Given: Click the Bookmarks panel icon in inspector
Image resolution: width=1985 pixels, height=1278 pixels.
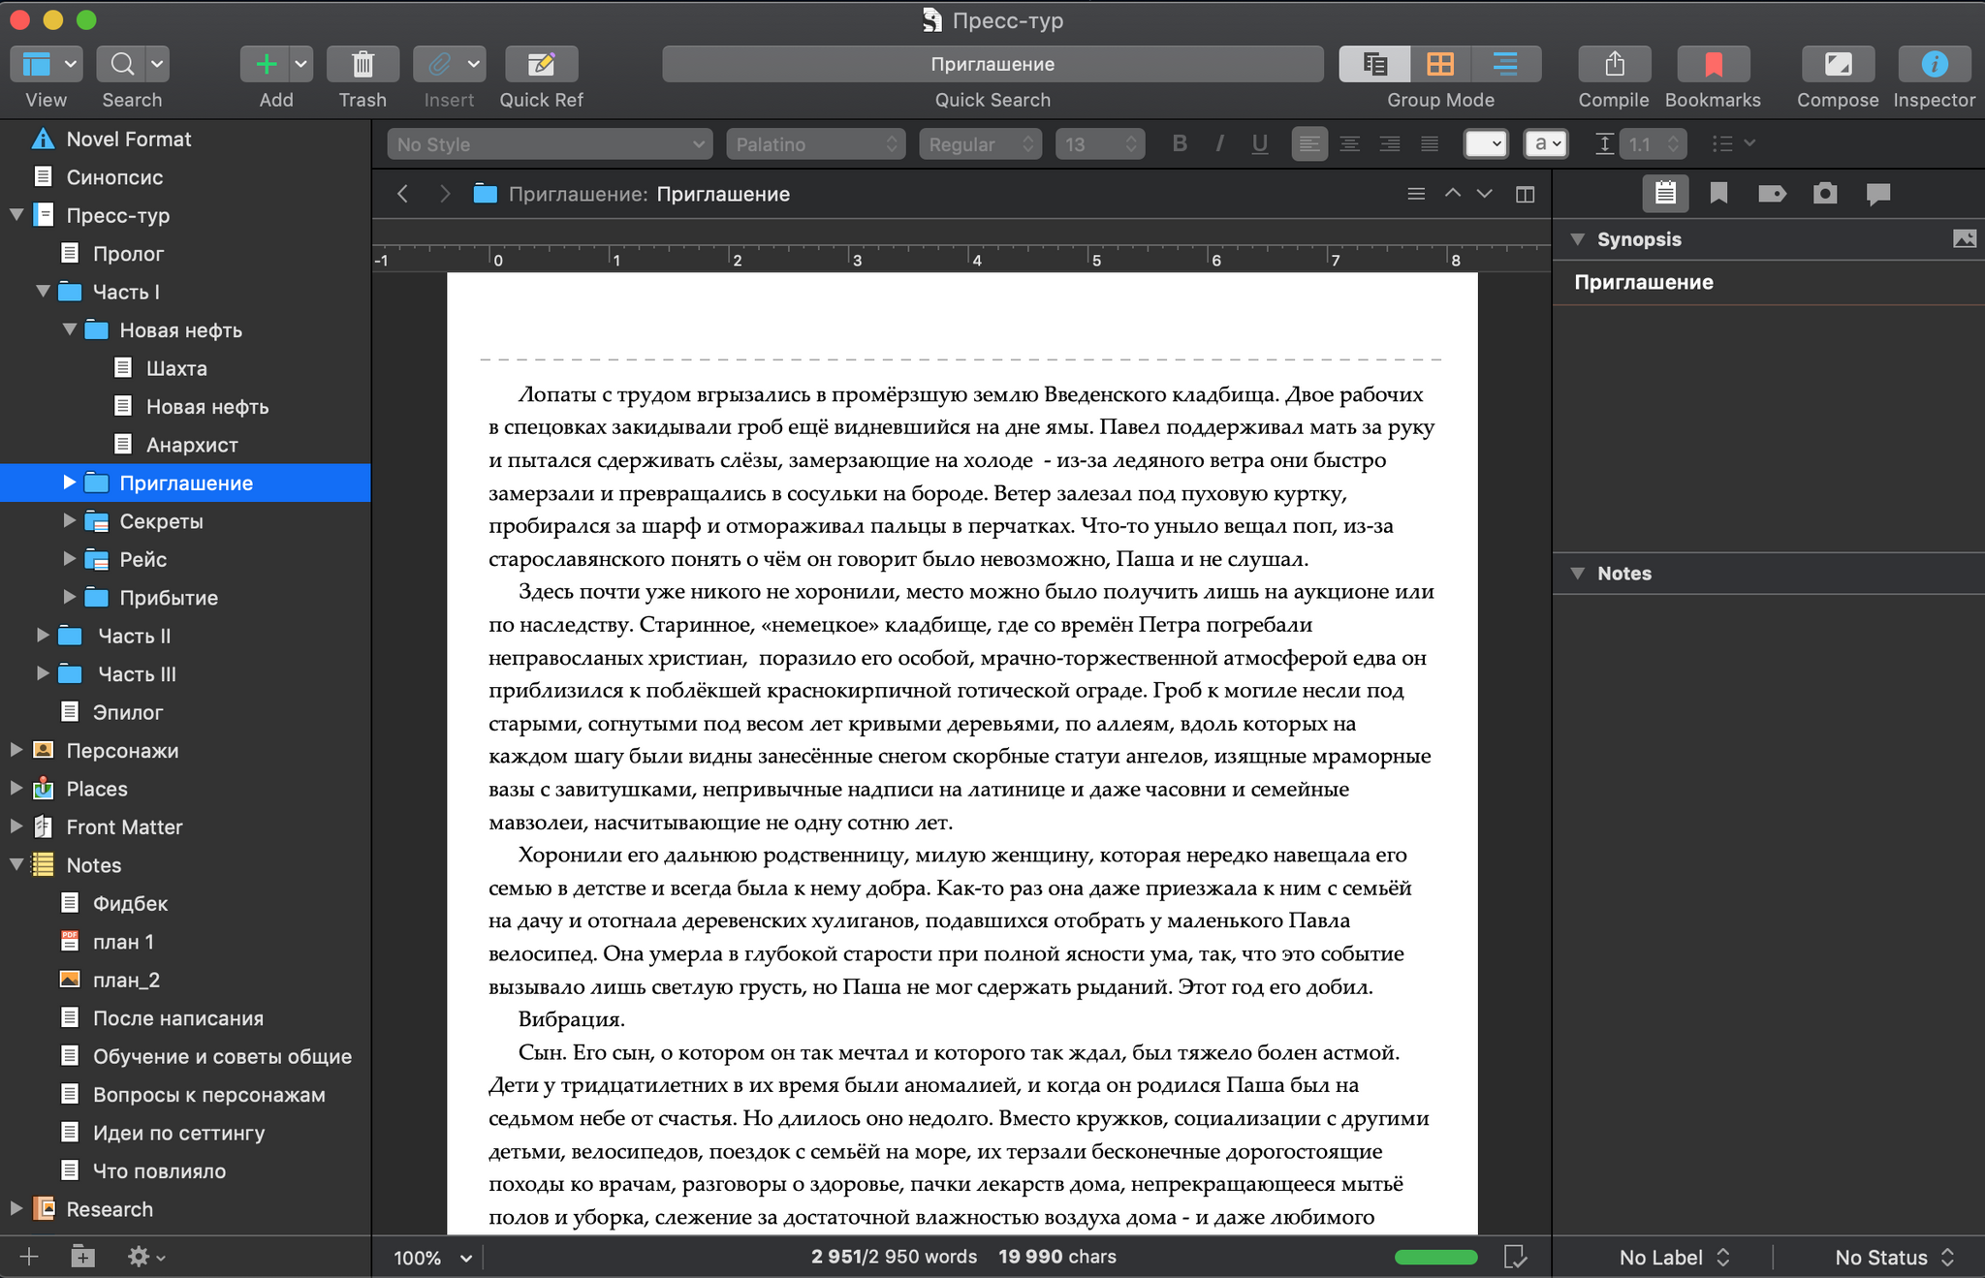Looking at the screenshot, I should 1718,194.
